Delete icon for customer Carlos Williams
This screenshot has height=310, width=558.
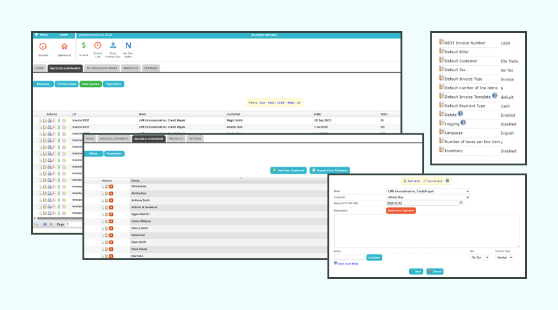(111, 221)
